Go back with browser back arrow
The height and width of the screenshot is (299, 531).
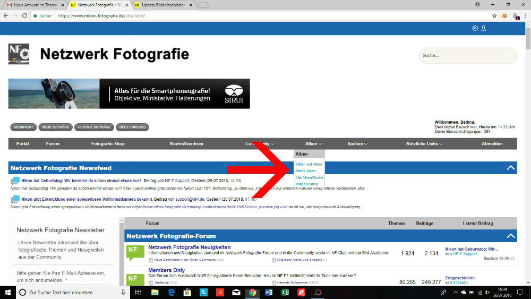[x=6, y=15]
